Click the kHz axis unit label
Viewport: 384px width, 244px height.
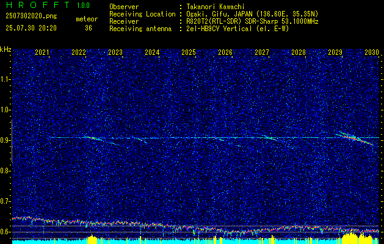click(x=5, y=49)
